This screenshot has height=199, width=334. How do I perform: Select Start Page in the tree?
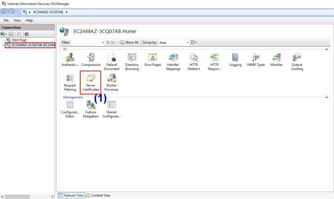[x=19, y=40]
